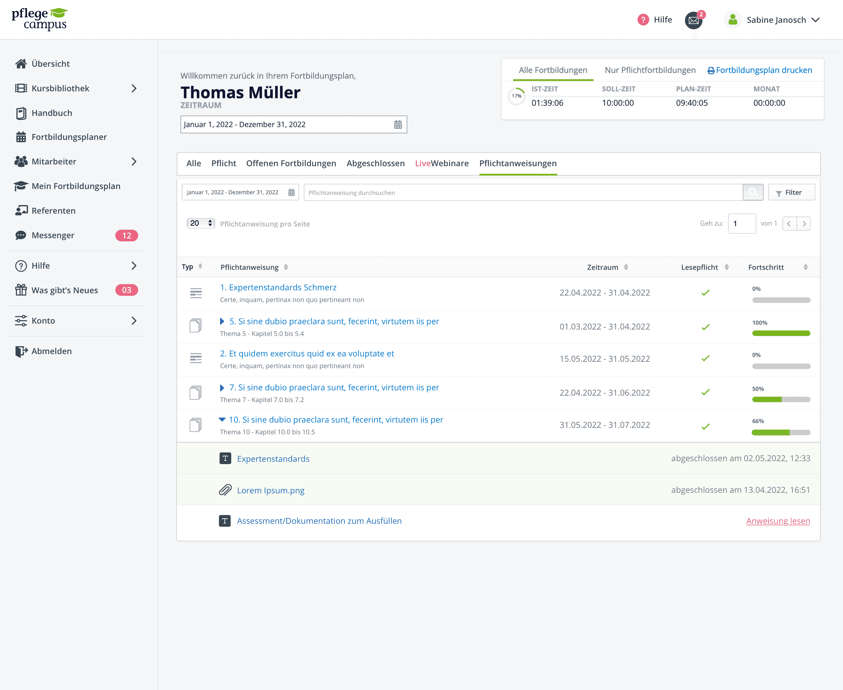This screenshot has height=690, width=843.
Task: Open the Handbuch book icon
Action: [x=21, y=113]
